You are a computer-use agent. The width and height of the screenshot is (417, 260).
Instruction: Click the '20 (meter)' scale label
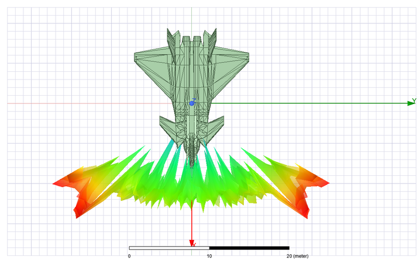click(x=297, y=256)
